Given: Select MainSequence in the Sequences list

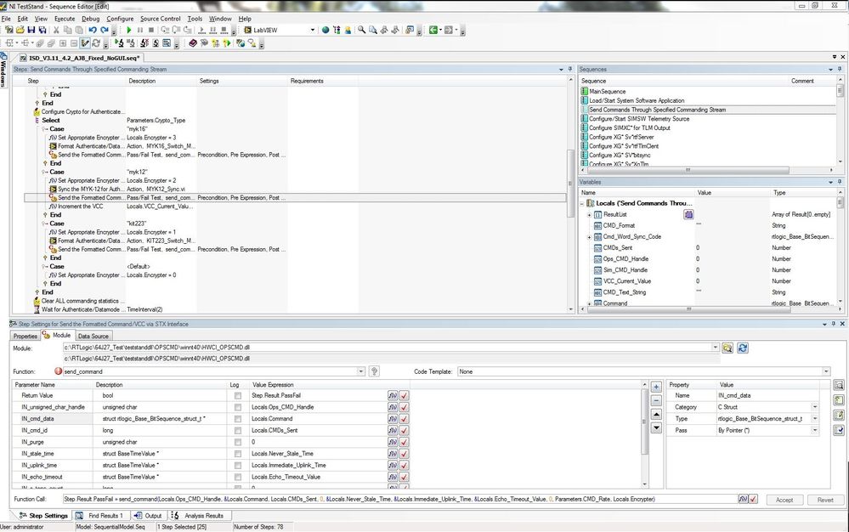Looking at the screenshot, I should 607,92.
